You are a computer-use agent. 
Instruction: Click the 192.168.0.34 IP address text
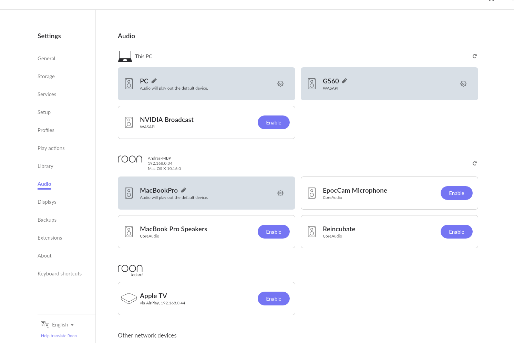[x=160, y=163]
